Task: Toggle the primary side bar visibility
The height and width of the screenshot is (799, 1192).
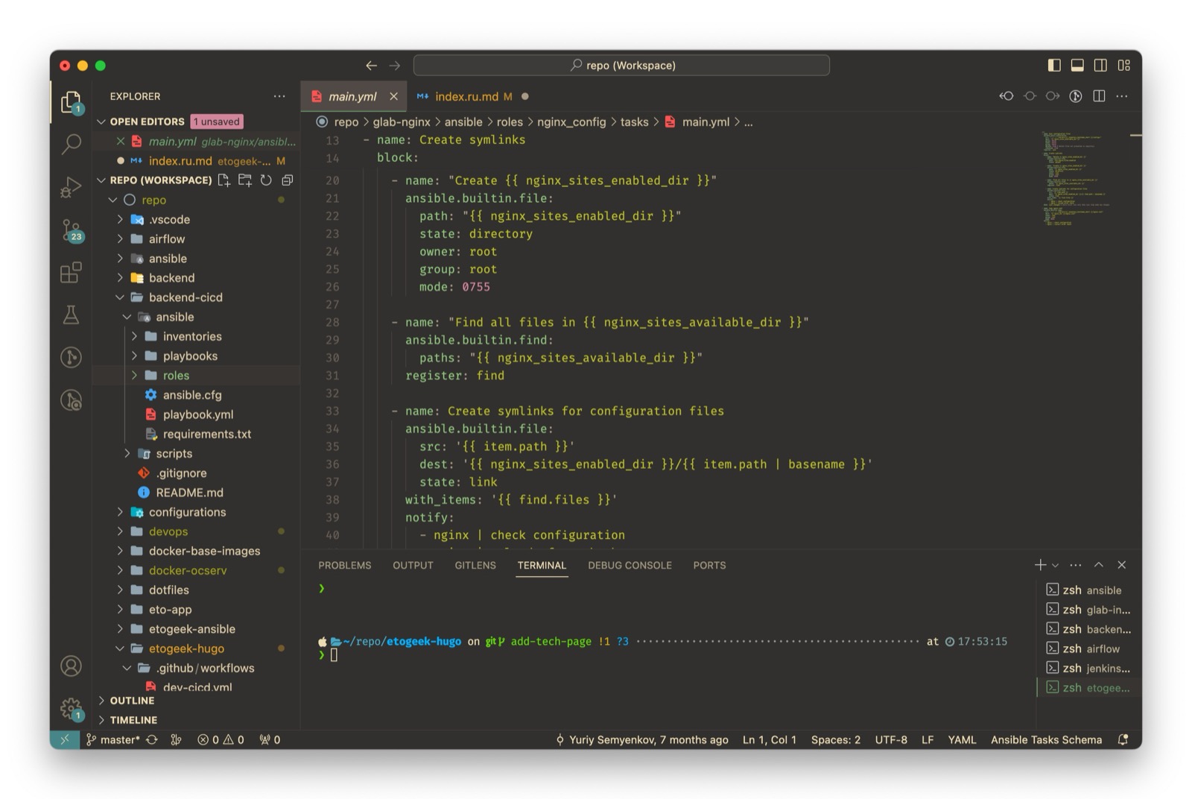Action: click(x=1054, y=66)
